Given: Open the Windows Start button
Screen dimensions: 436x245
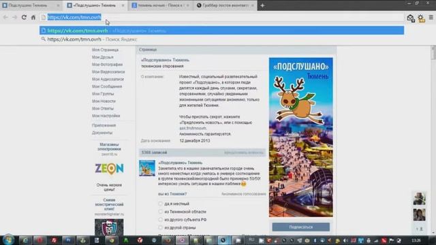Looking at the screenshot, I should 8,240.
